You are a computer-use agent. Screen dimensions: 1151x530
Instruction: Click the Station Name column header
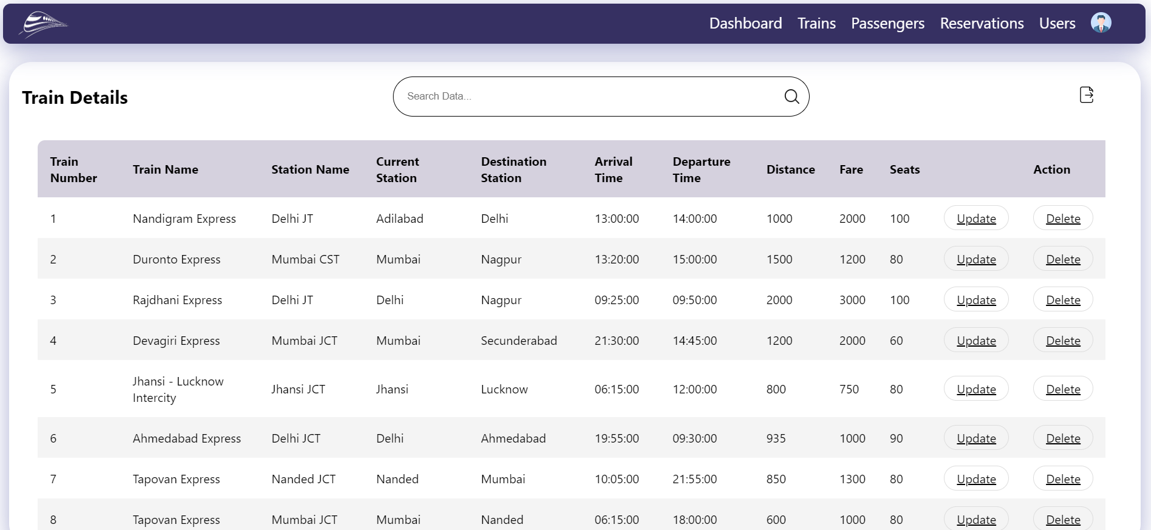pyautogui.click(x=310, y=169)
